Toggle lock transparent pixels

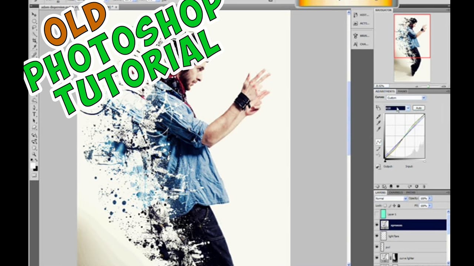(x=385, y=205)
